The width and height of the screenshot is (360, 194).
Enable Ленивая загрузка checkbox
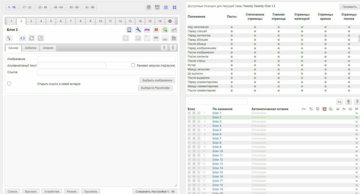(x=133, y=65)
